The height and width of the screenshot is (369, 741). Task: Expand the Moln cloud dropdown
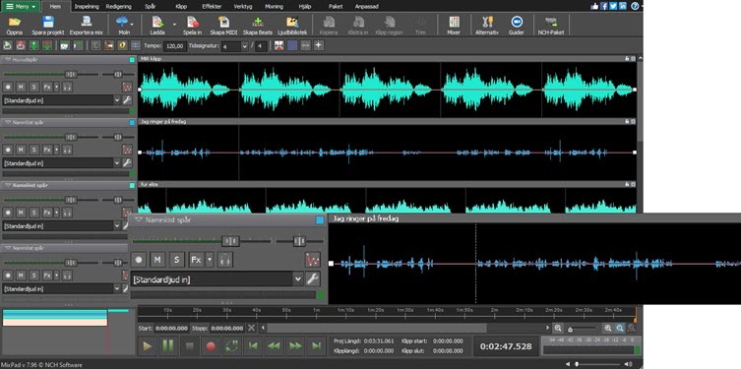click(x=132, y=24)
